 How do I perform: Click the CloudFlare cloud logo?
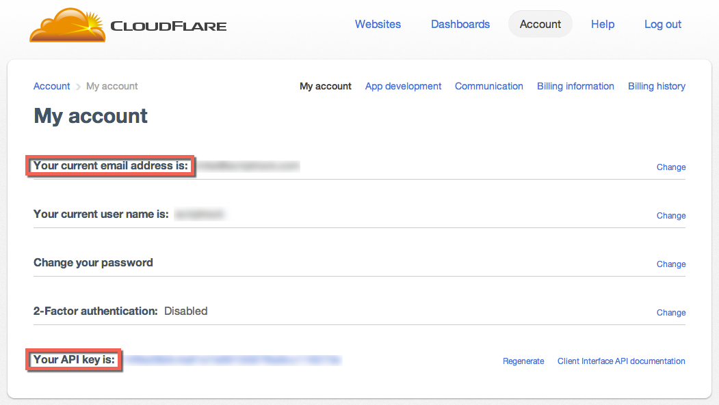tap(68, 25)
